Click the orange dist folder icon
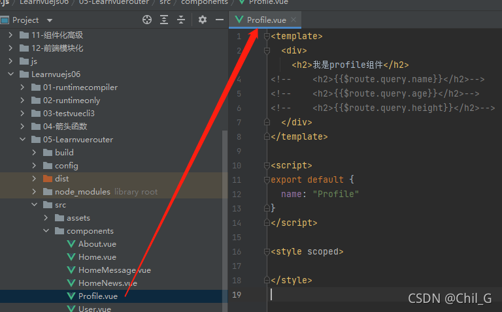Screen dimensions: 502x312 [x=48, y=178]
